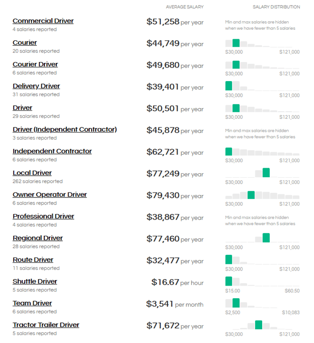Click green bar in Local Driver distribution
This screenshot has width=314, height=343.
point(266,173)
